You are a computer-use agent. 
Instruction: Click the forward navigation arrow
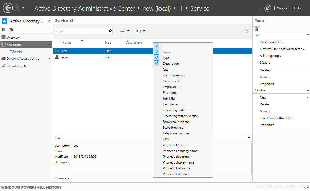click(x=17, y=8)
